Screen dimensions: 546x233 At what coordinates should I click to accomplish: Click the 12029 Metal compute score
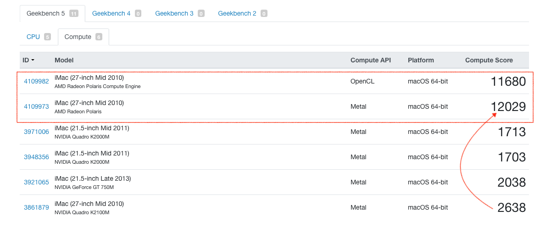pos(508,107)
